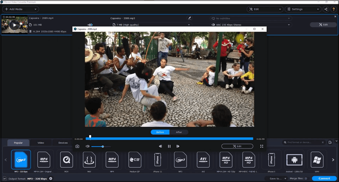Switch to the Devices tab
This screenshot has height=182, width=339.
click(63, 143)
